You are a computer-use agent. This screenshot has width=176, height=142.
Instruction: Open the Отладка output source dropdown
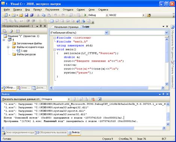pyautogui.click(x=56, y=99)
